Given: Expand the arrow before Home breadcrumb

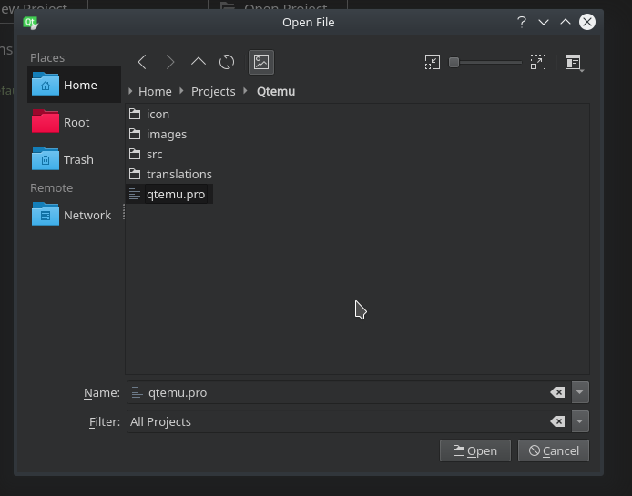Looking at the screenshot, I should (x=130, y=91).
